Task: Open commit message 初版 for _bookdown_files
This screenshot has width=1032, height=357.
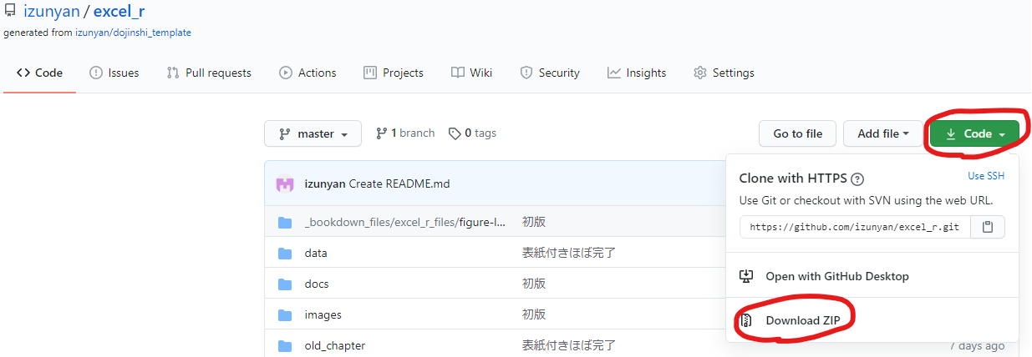Action: click(534, 222)
